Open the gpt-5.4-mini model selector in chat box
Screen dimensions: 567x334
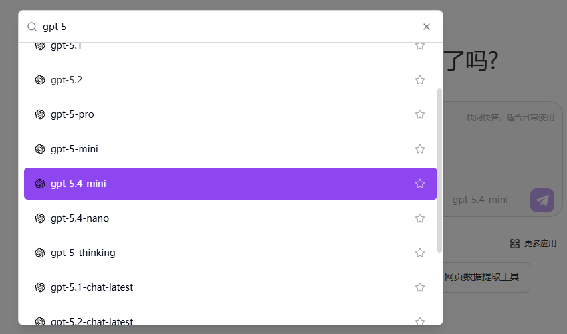click(480, 200)
